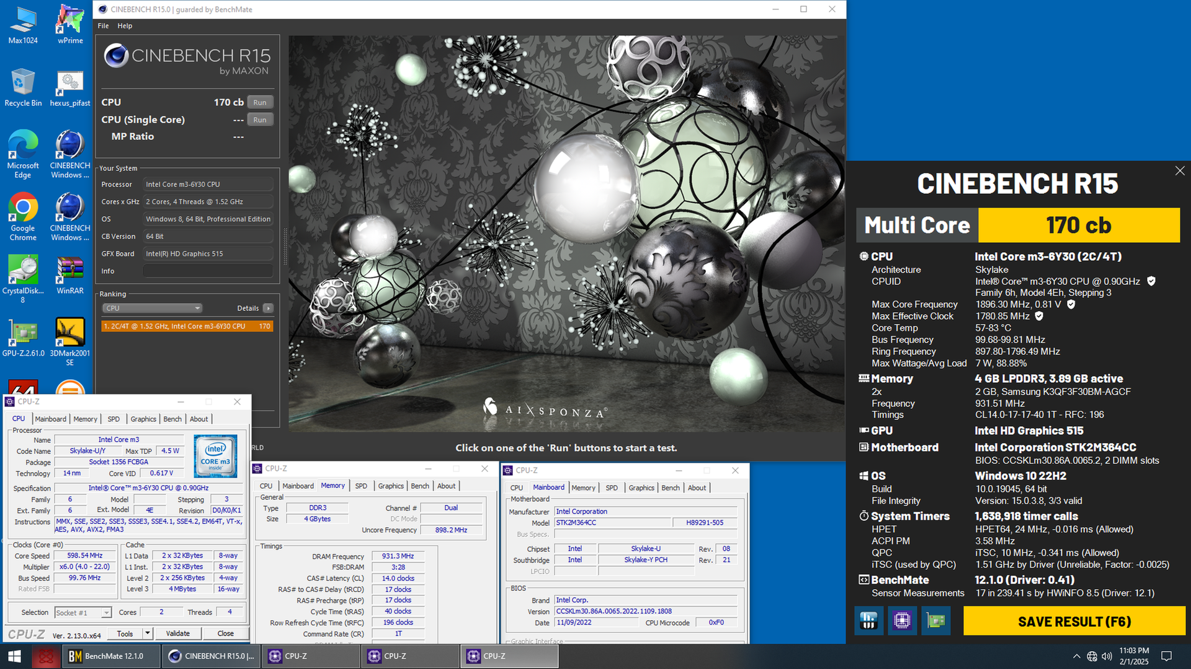The width and height of the screenshot is (1191, 669).
Task: Click the rendered scene image in Cinebench
Action: click(566, 234)
